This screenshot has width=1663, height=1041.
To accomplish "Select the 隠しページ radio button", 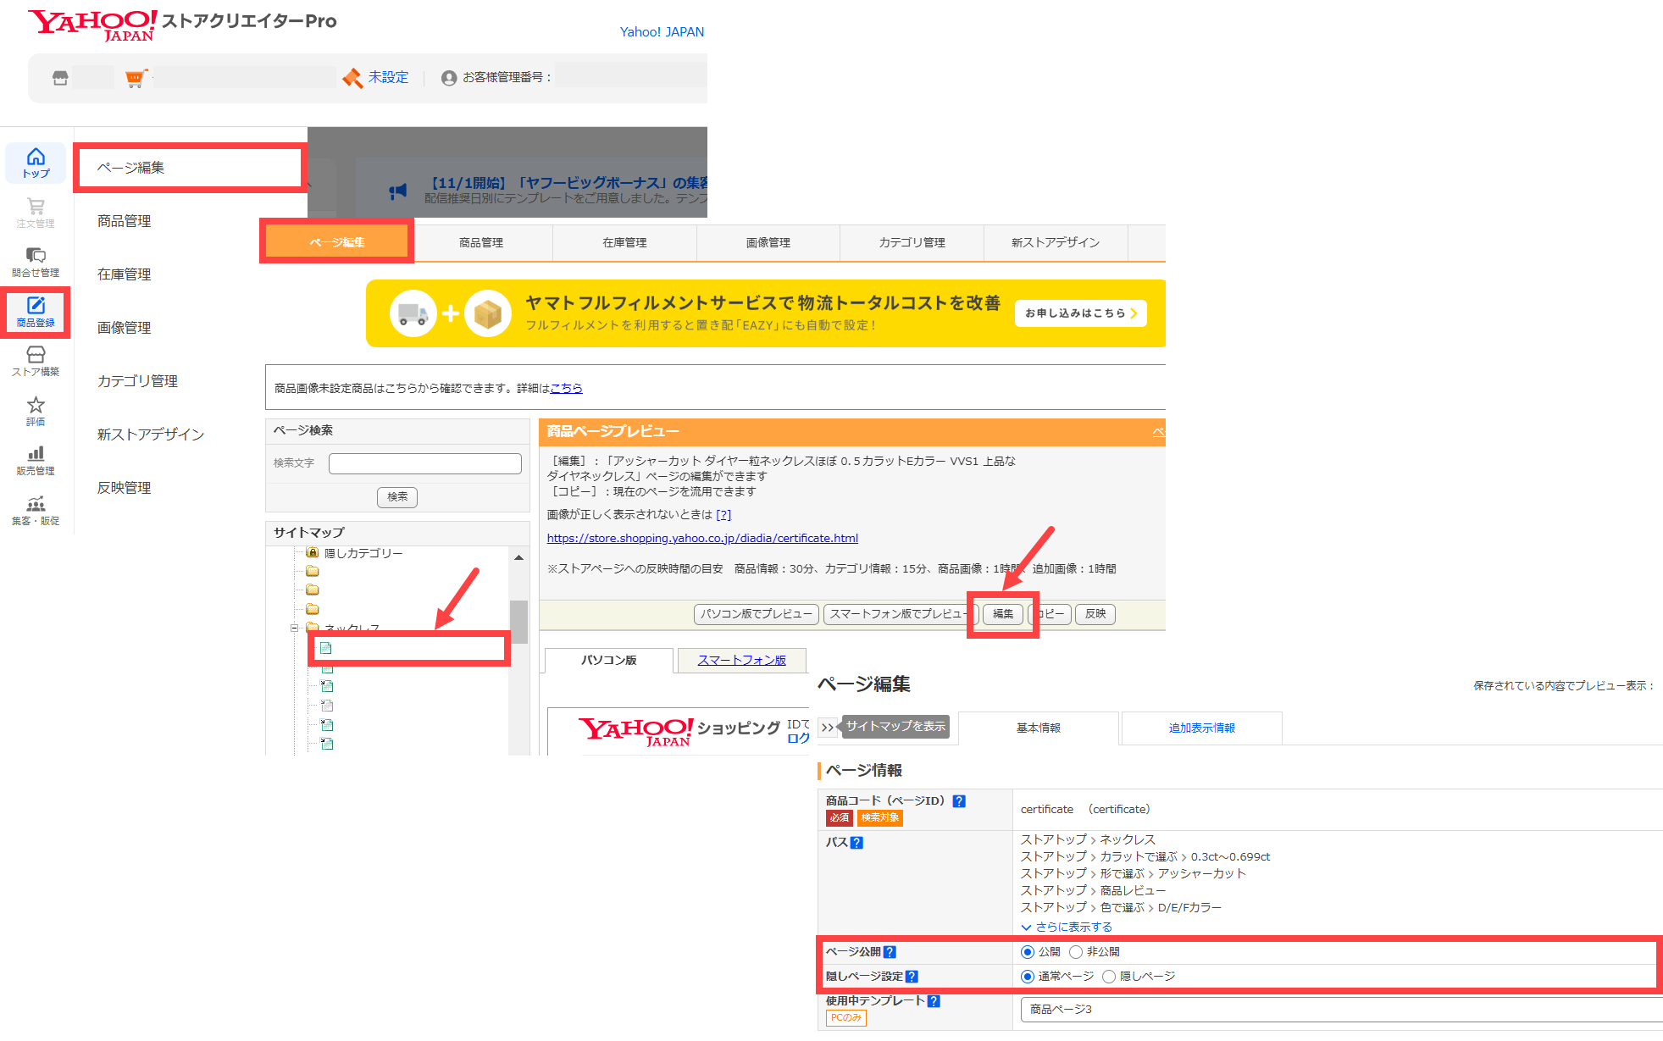I will pyautogui.click(x=1109, y=977).
